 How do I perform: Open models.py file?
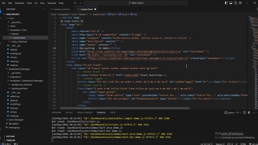click(x=15, y=104)
